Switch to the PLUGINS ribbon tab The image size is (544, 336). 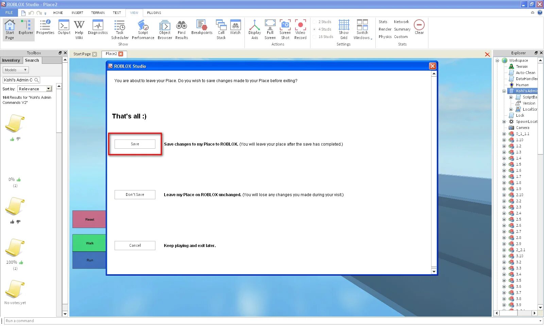pyautogui.click(x=154, y=13)
